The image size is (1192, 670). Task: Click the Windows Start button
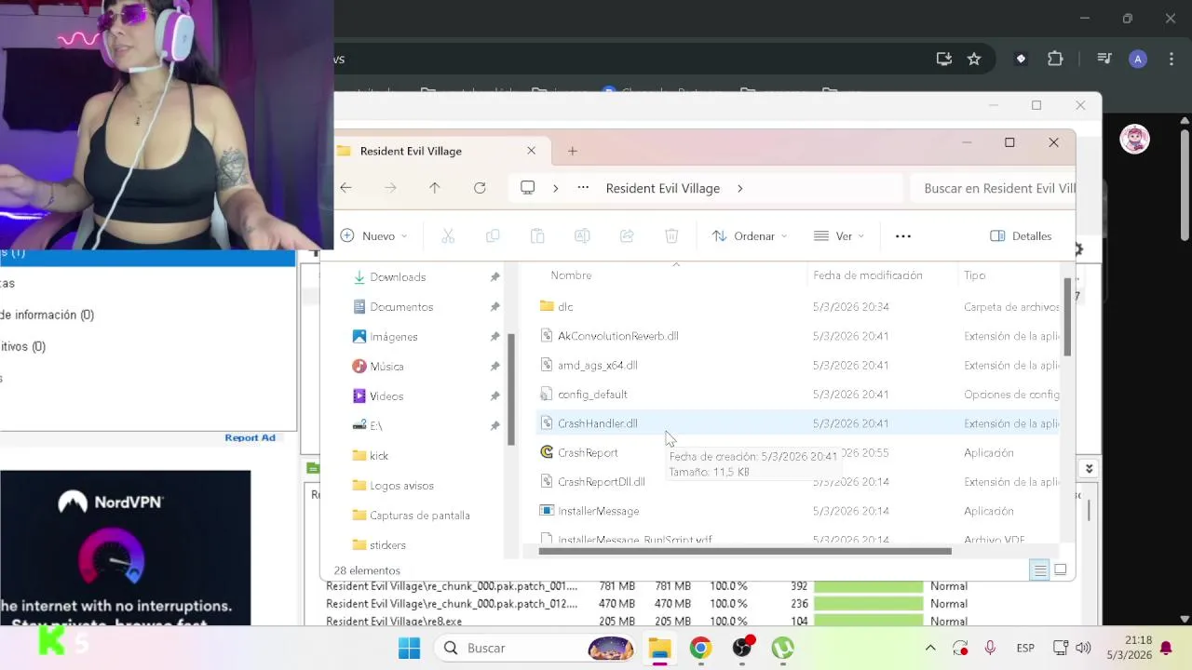pyautogui.click(x=409, y=648)
